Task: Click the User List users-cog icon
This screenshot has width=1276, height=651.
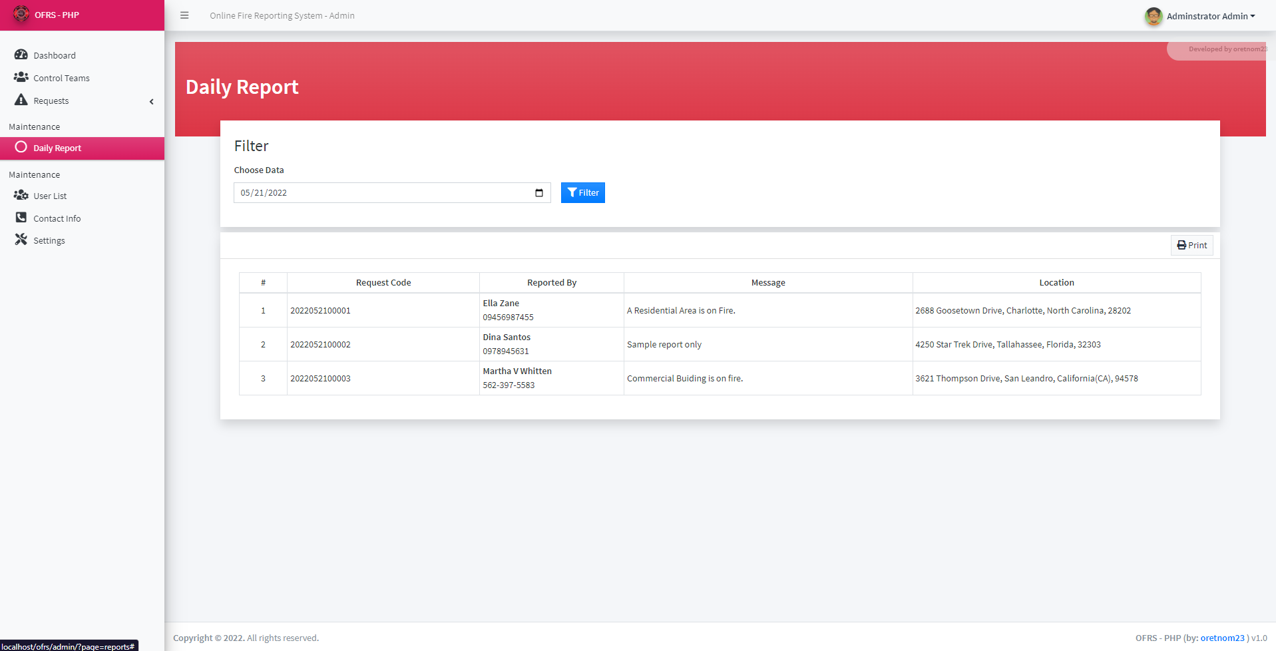Action: click(21, 195)
